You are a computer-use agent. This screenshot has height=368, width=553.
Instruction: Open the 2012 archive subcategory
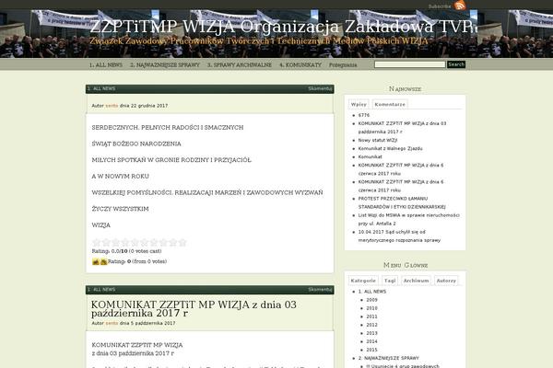click(x=371, y=325)
